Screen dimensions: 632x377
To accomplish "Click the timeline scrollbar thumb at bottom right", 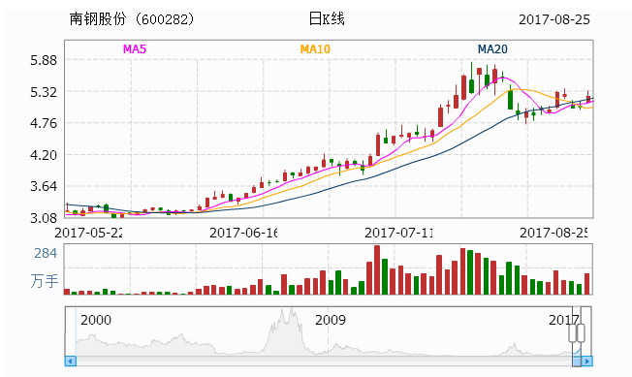I will (577, 361).
